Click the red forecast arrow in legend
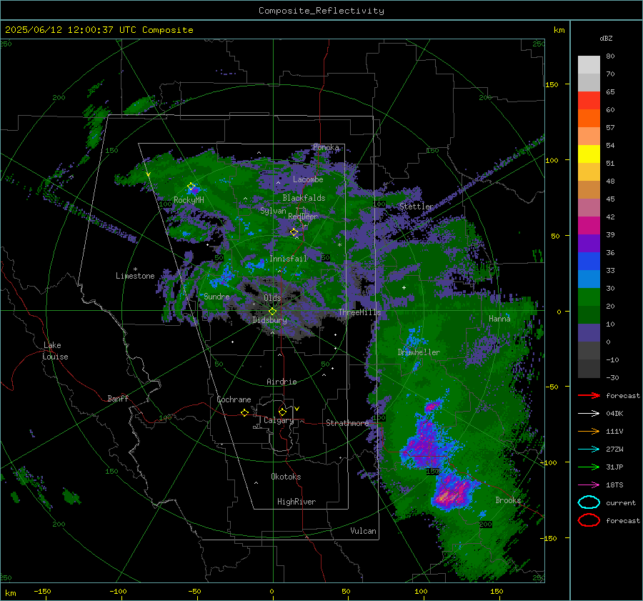Image resolution: width=643 pixels, height=601 pixels. click(x=589, y=395)
